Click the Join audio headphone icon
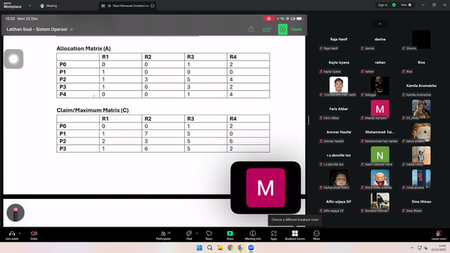Viewport: 450px width, 253px height. coord(12,233)
